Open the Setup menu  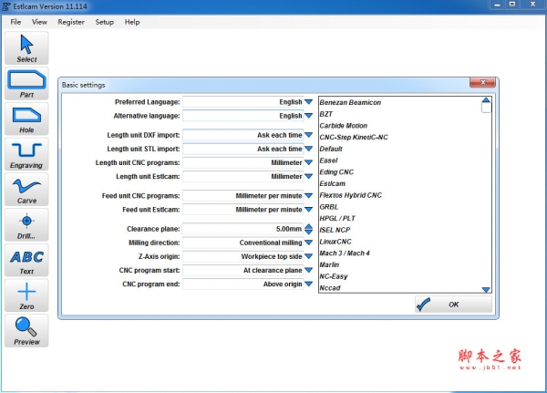(x=105, y=21)
